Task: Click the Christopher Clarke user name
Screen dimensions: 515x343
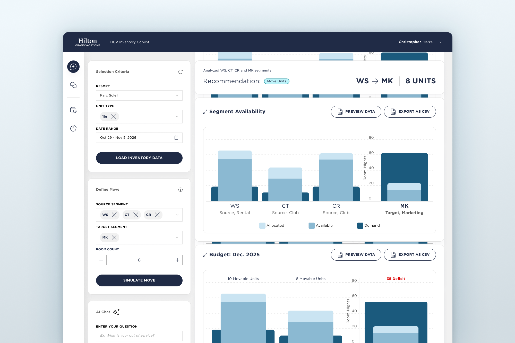Action: (416, 42)
